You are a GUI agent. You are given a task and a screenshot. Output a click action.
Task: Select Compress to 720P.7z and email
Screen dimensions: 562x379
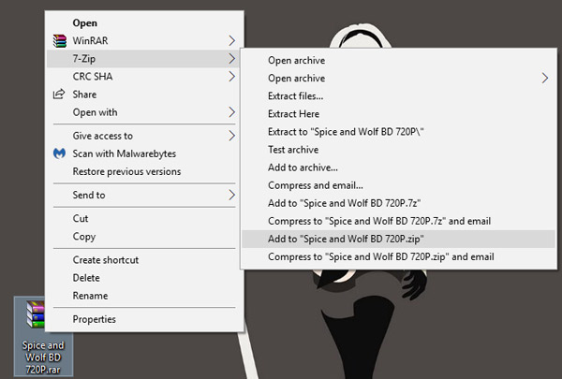coord(399,221)
